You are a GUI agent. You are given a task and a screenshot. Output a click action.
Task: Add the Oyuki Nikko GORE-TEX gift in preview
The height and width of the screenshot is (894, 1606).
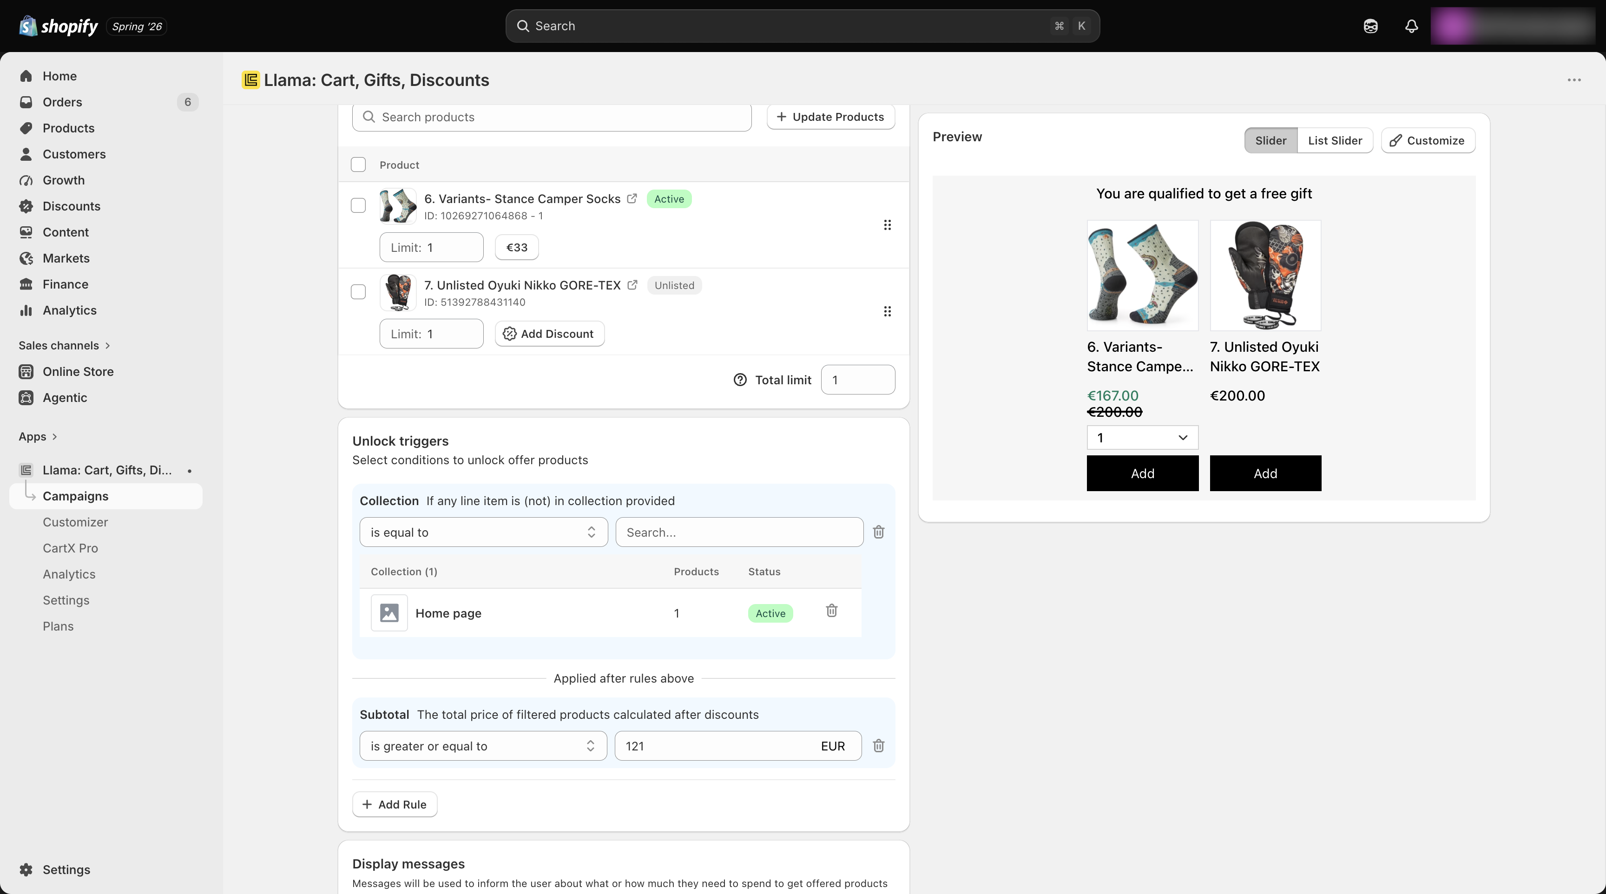tap(1265, 473)
